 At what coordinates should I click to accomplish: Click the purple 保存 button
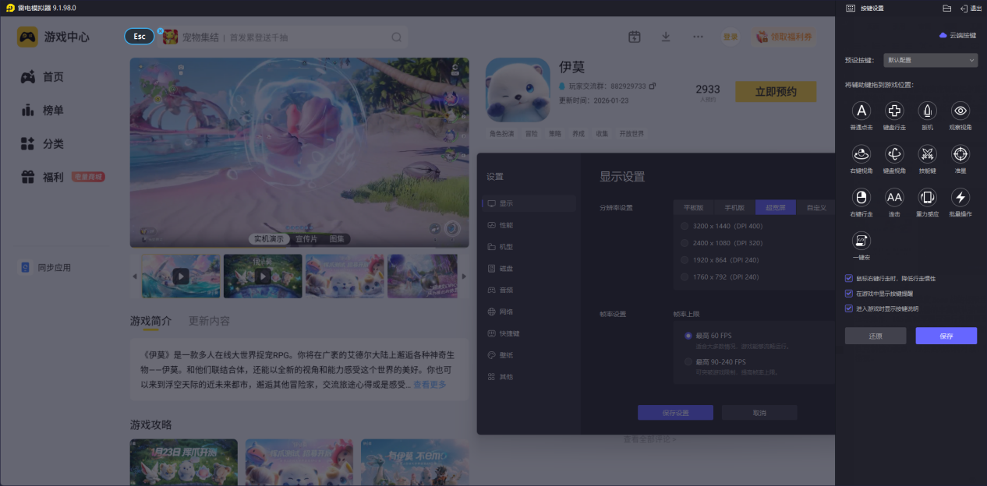pyautogui.click(x=946, y=336)
